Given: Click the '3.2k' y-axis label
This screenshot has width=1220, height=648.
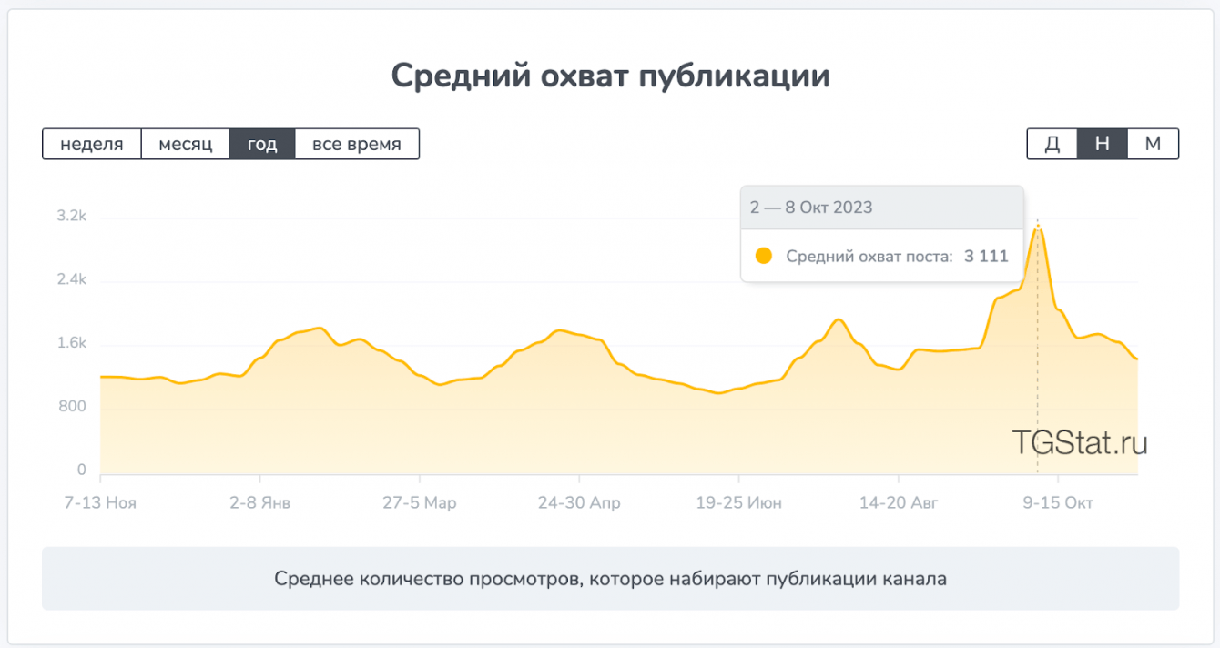Looking at the screenshot, I should (x=71, y=217).
